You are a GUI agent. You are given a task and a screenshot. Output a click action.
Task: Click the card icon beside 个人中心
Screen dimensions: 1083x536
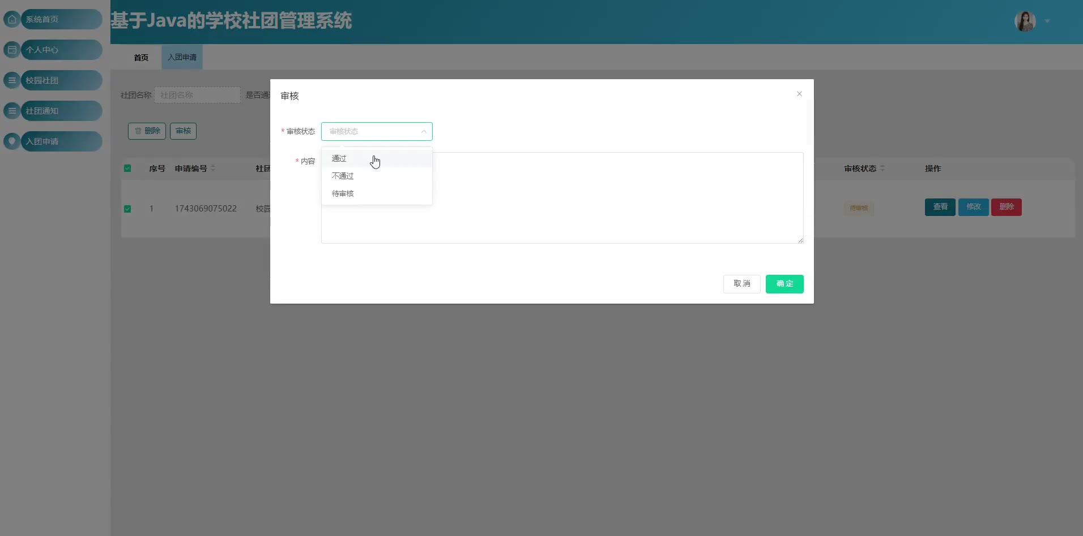(x=12, y=50)
